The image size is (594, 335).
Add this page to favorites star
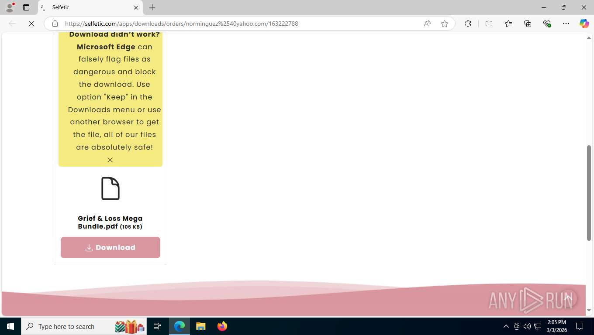click(x=445, y=24)
